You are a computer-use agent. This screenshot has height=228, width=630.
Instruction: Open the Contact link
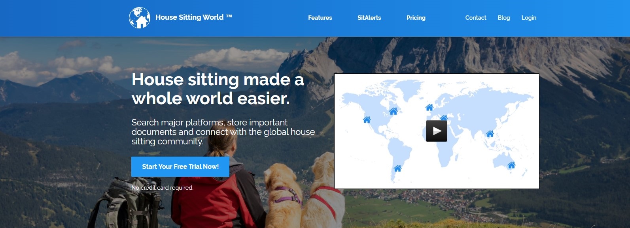(x=476, y=18)
